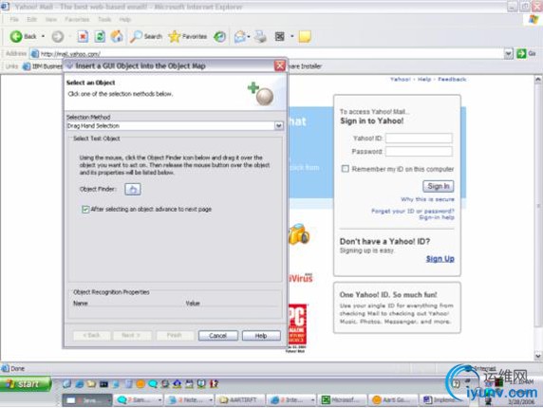
Task: Click scroll-down arrow of page scrollbar
Action: click(x=538, y=356)
